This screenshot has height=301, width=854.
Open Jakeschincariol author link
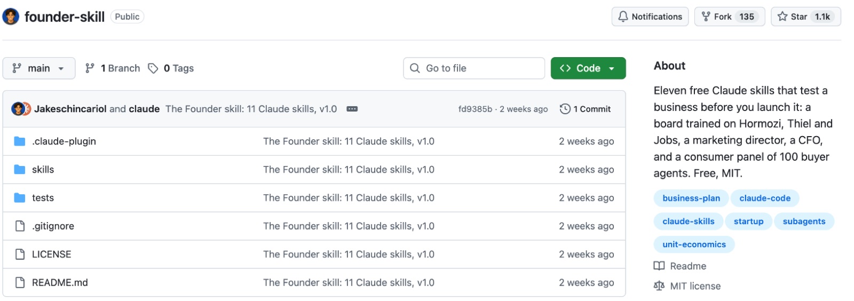tap(70, 109)
